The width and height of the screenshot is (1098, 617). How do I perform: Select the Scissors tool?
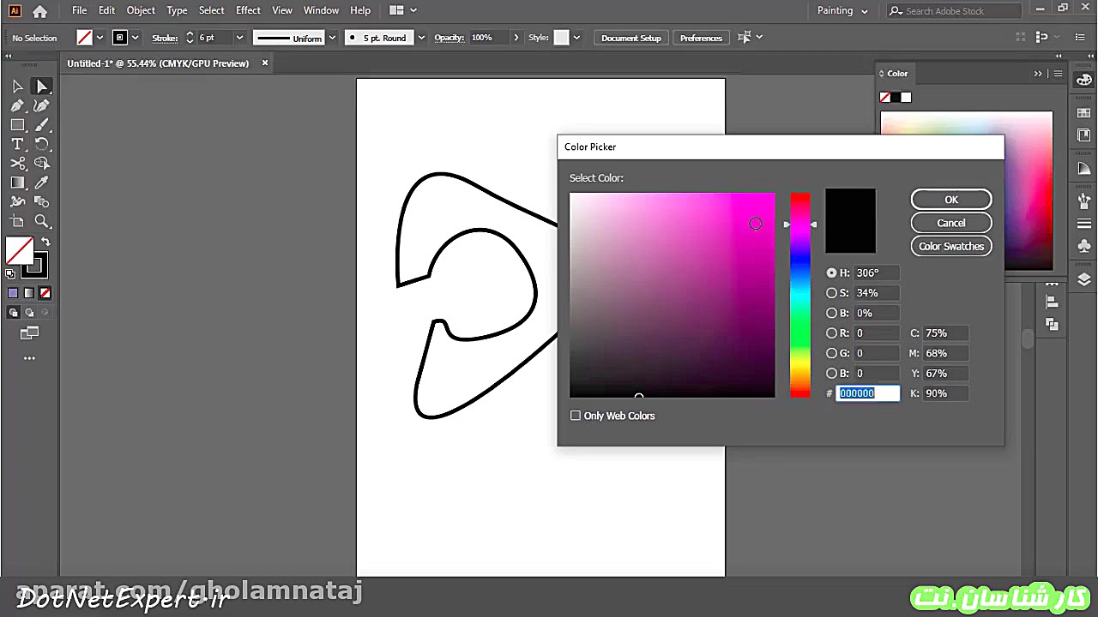(17, 163)
